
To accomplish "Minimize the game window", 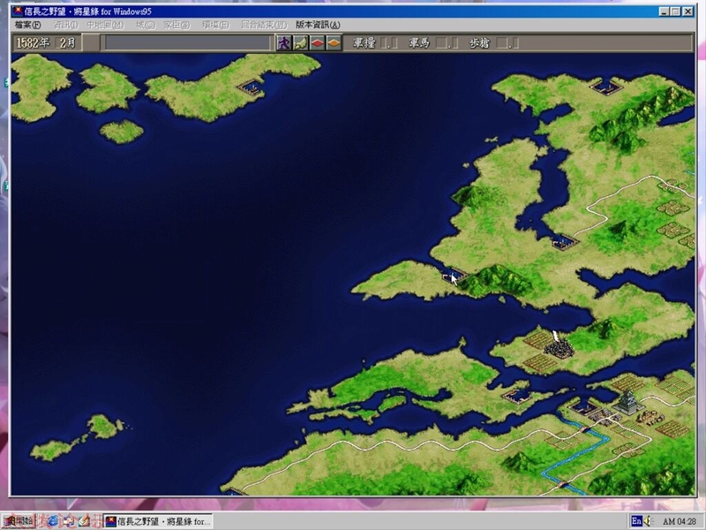I will [x=665, y=11].
